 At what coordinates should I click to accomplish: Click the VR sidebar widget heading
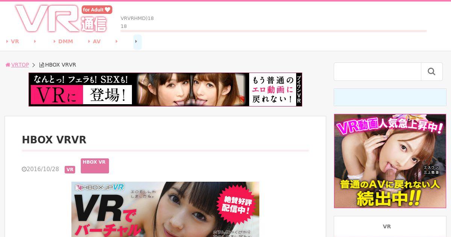coord(387,226)
